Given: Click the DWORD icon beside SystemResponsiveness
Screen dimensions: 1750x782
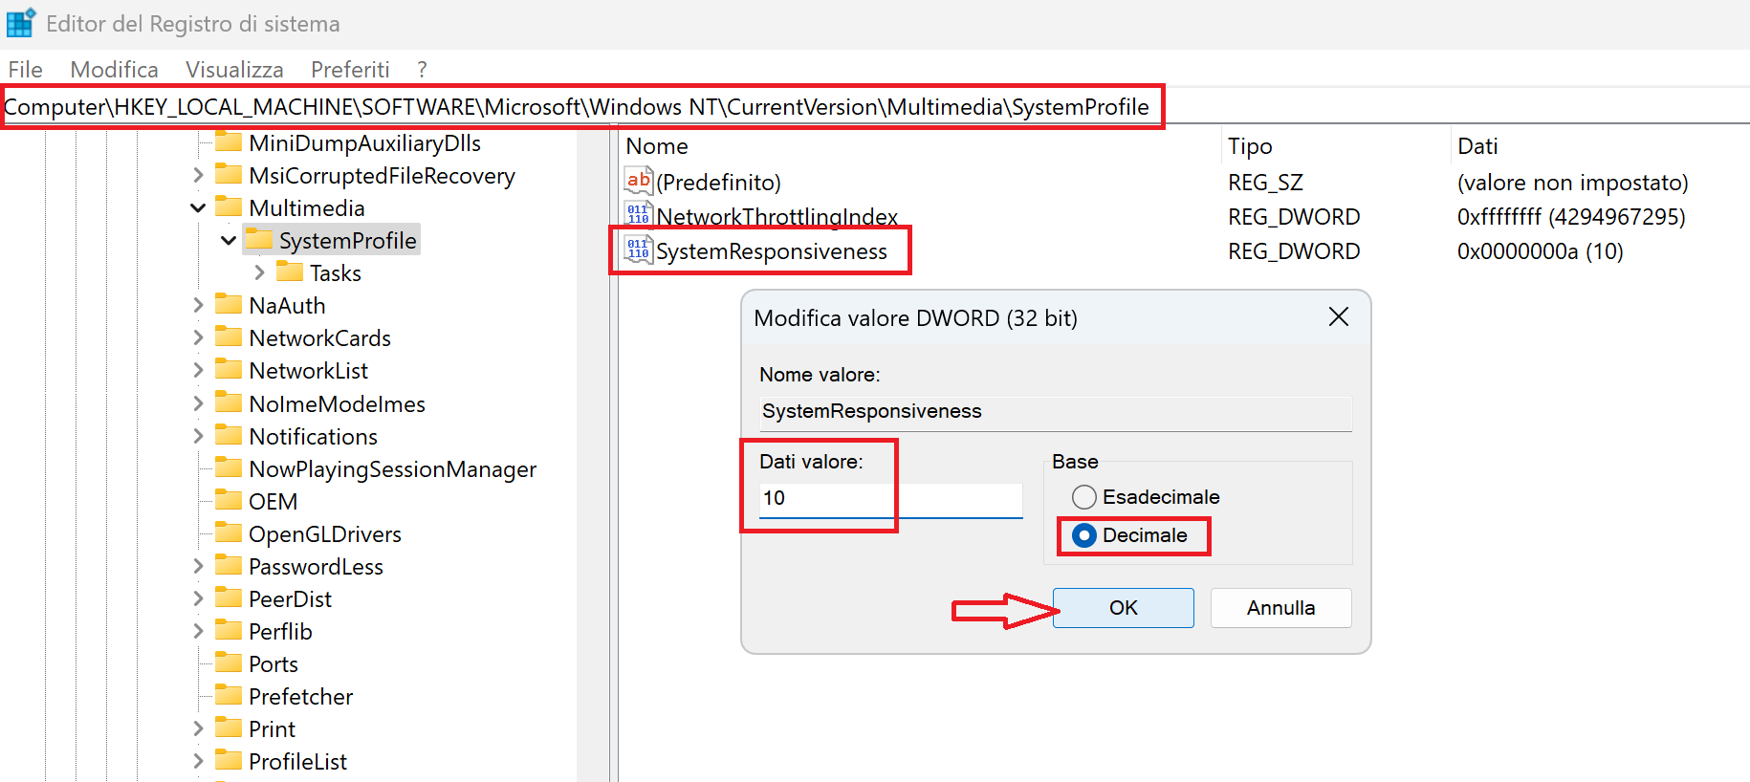Looking at the screenshot, I should tap(639, 250).
